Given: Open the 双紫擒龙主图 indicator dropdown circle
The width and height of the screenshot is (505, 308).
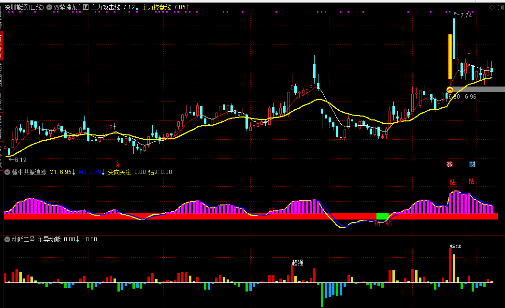Looking at the screenshot, I should (49, 7).
